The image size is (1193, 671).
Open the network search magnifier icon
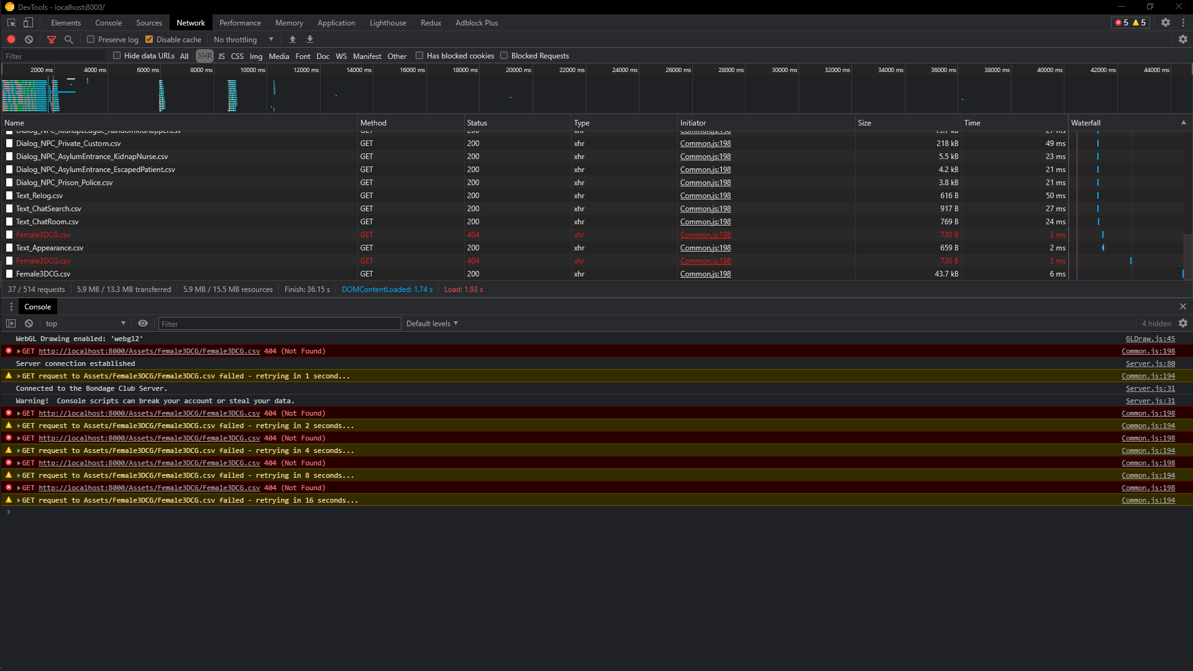click(69, 39)
